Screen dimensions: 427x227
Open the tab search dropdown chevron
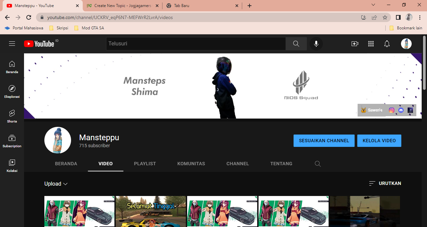click(373, 5)
